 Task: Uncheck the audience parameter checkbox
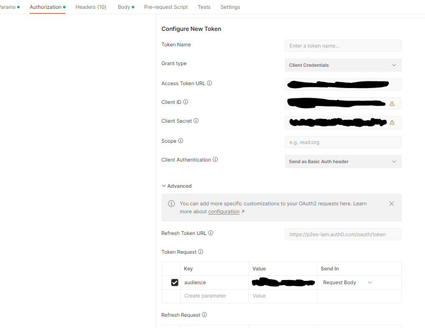[175, 283]
